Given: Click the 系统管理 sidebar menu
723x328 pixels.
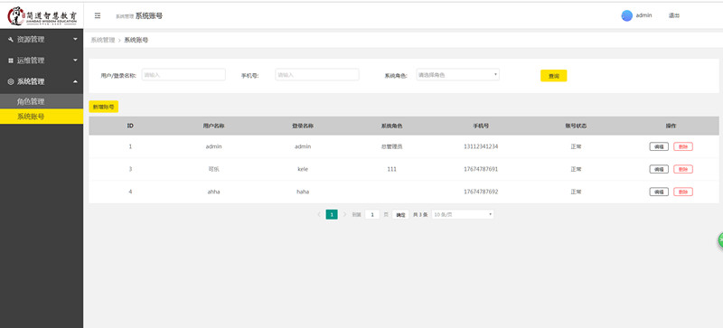Looking at the screenshot, I should (42, 81).
